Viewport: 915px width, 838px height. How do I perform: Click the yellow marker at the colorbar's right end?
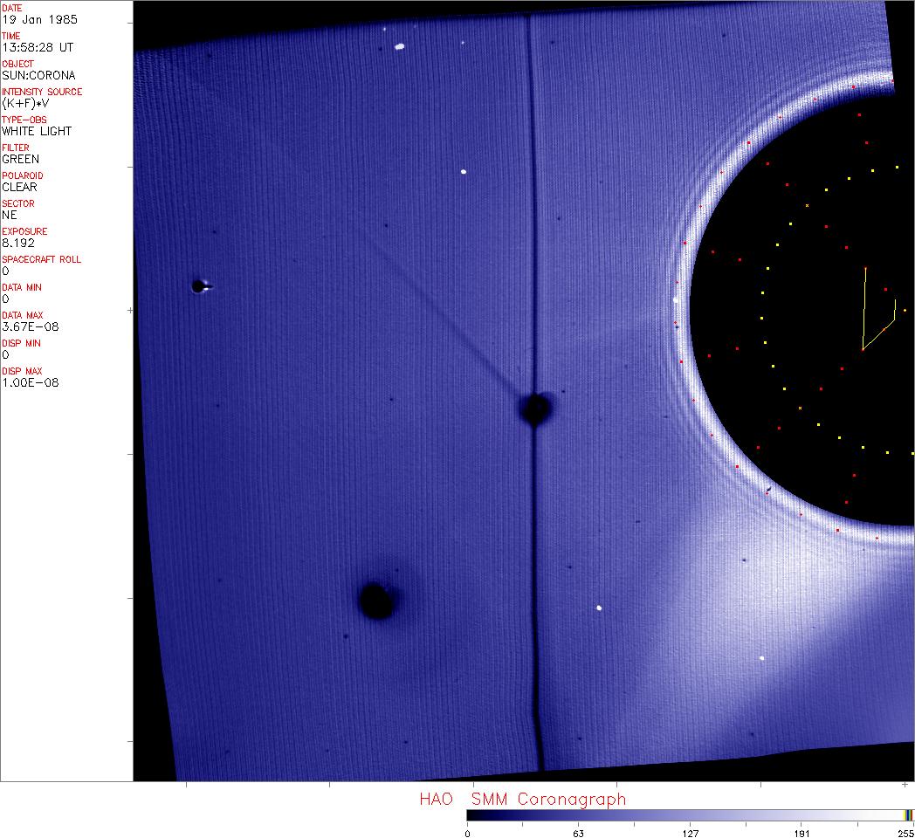click(x=907, y=815)
